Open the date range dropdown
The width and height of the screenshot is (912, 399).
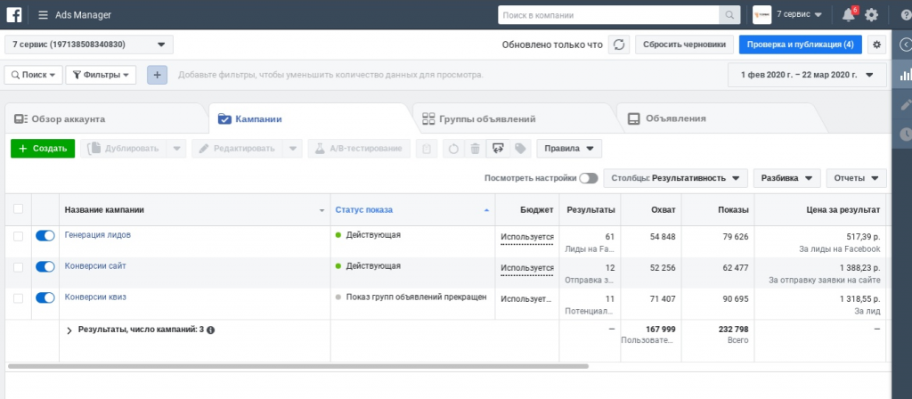(807, 75)
